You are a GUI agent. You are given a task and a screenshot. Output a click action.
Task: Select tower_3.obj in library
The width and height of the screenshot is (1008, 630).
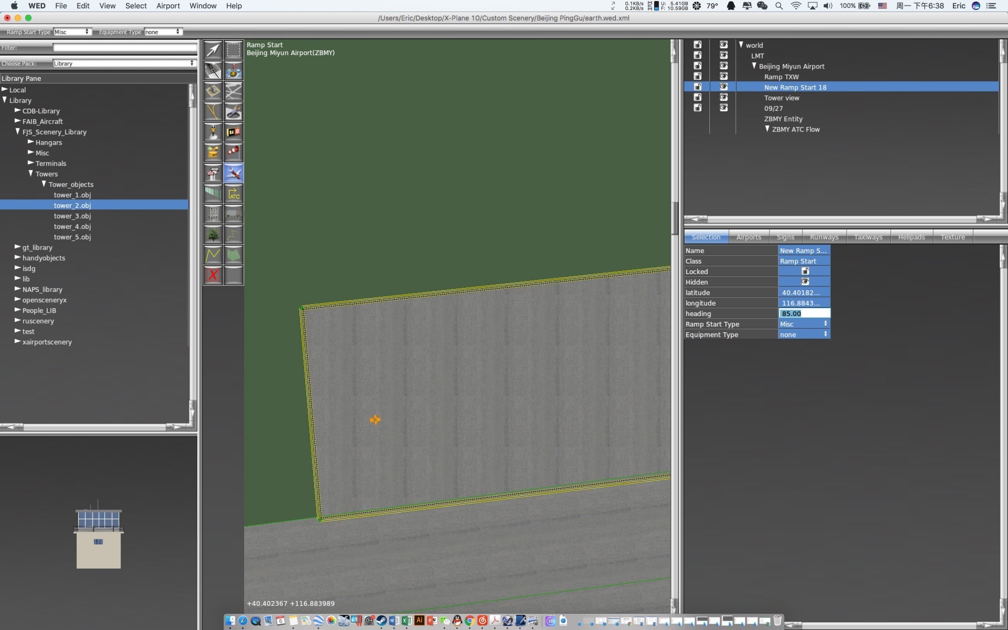(x=72, y=216)
